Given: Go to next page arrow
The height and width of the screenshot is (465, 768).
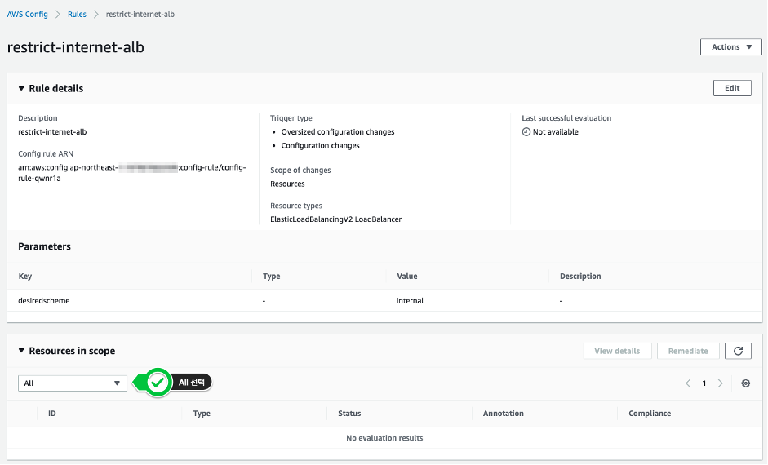Looking at the screenshot, I should [x=720, y=383].
